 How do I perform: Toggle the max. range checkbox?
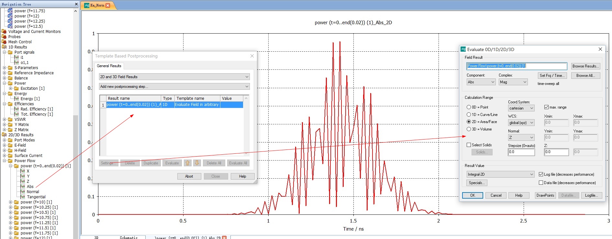tap(546, 107)
